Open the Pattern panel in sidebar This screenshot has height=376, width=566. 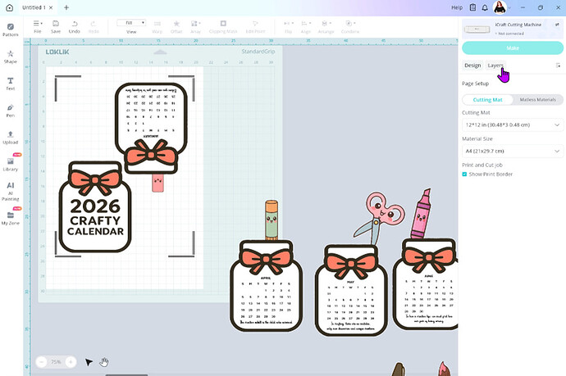point(11,29)
